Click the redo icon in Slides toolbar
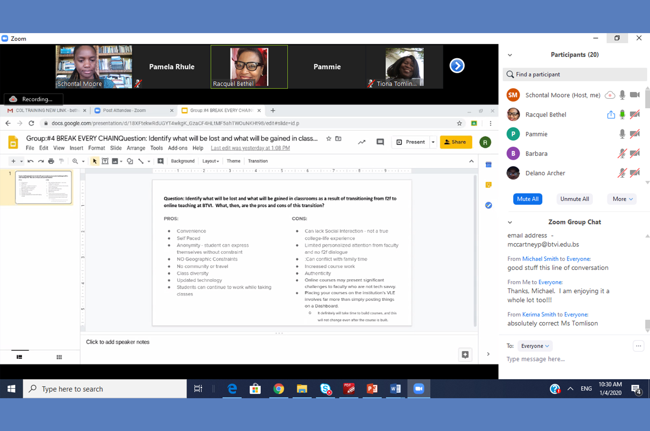The width and height of the screenshot is (650, 431). coord(41,161)
